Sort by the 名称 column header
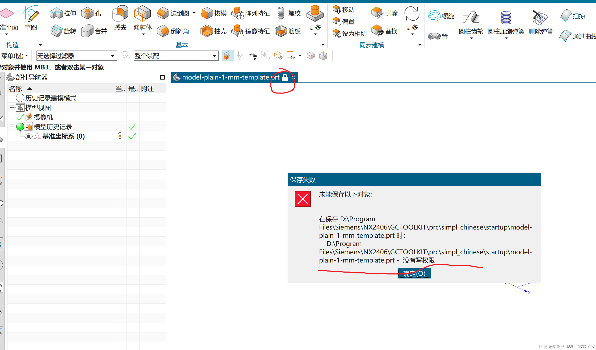Viewport: 596px width, 350px height. click(15, 89)
